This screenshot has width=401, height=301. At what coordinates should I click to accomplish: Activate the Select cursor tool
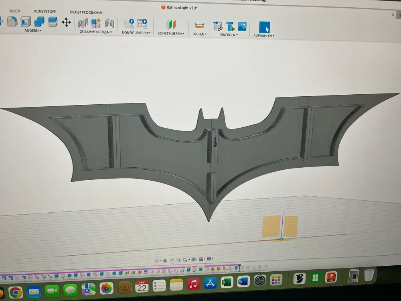tap(264, 27)
